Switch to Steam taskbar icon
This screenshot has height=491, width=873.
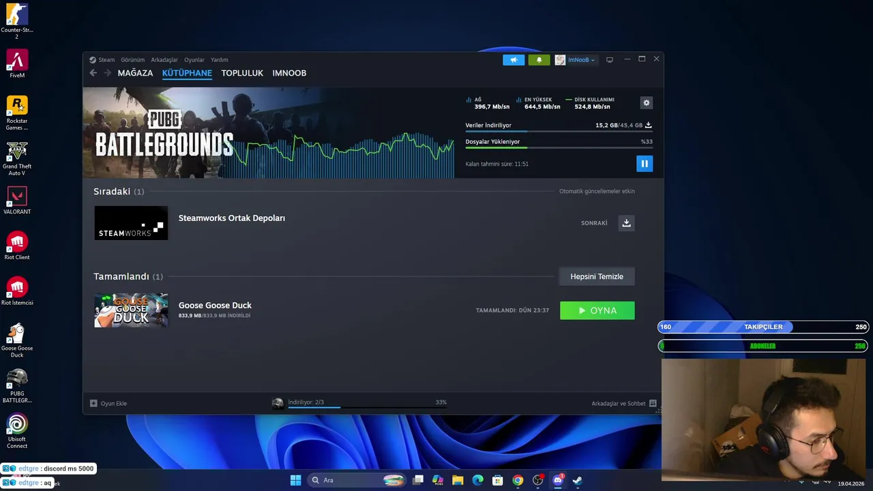577,480
